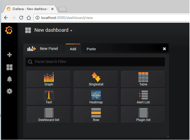190x140 pixels.
Task: Focus the Panel Search Filter field
Action: (x=95, y=62)
